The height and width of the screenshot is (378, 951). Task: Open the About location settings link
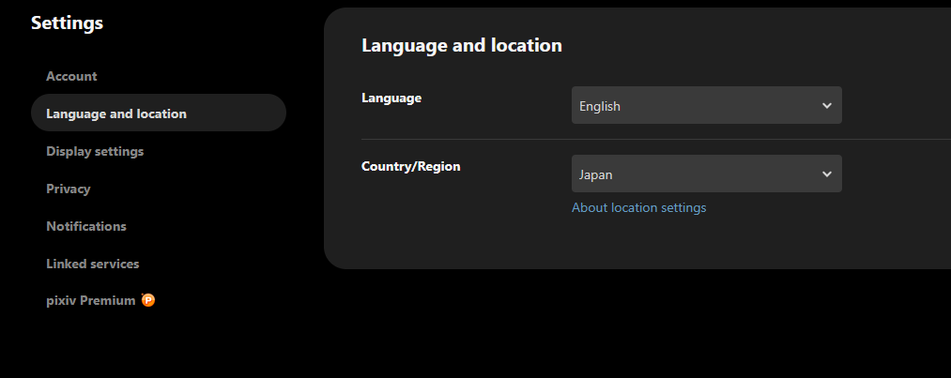638,207
